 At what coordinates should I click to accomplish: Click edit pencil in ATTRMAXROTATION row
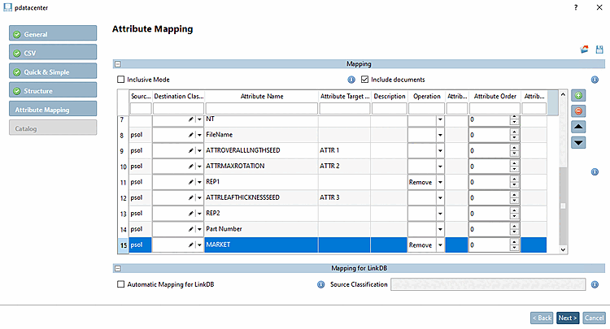[x=190, y=167]
